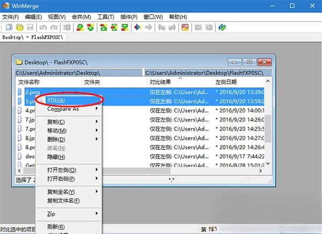This screenshot has height=234, width=322.
Task: Sort by the 对比结果 column header
Action: [180, 82]
